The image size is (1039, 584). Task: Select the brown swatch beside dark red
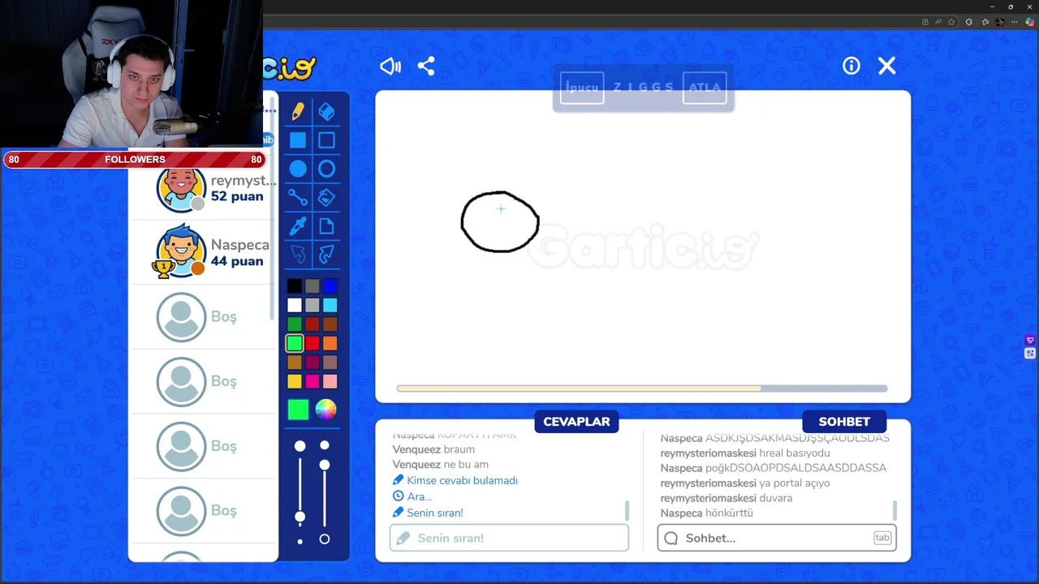pyautogui.click(x=330, y=324)
